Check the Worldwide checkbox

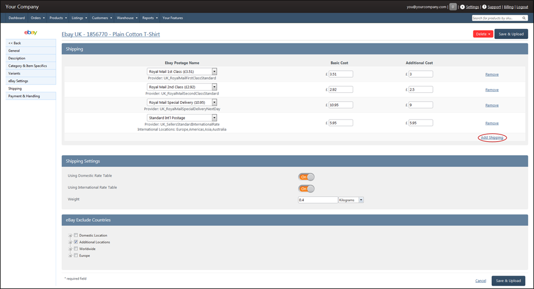(x=76, y=249)
